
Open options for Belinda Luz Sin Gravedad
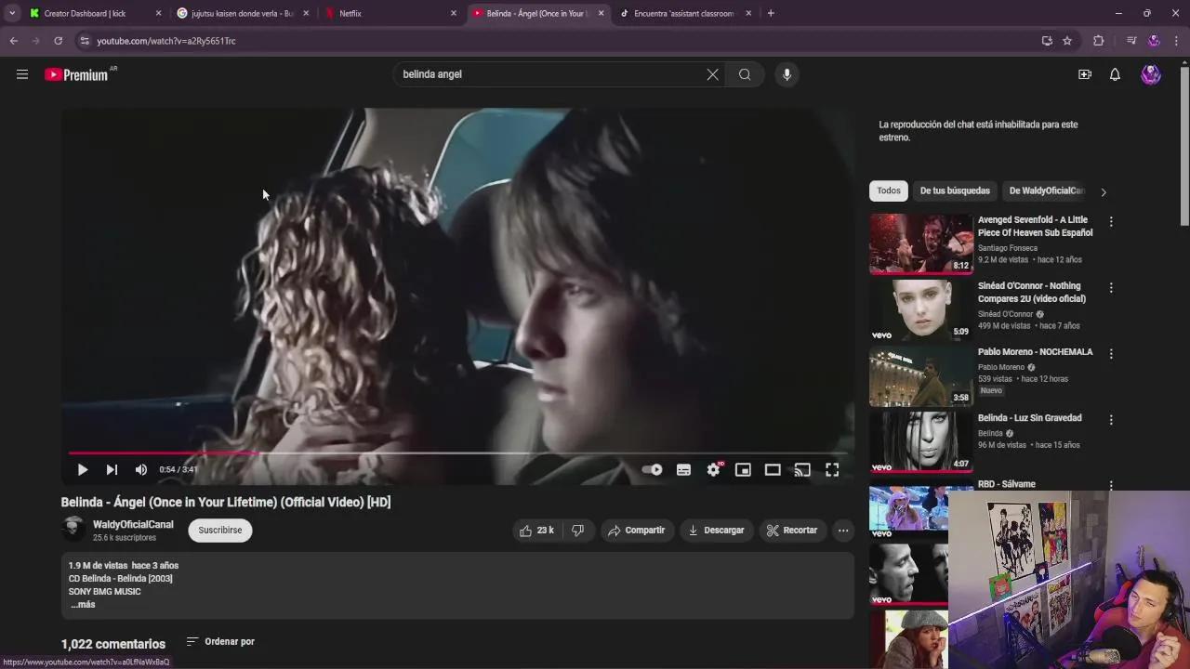(1111, 420)
